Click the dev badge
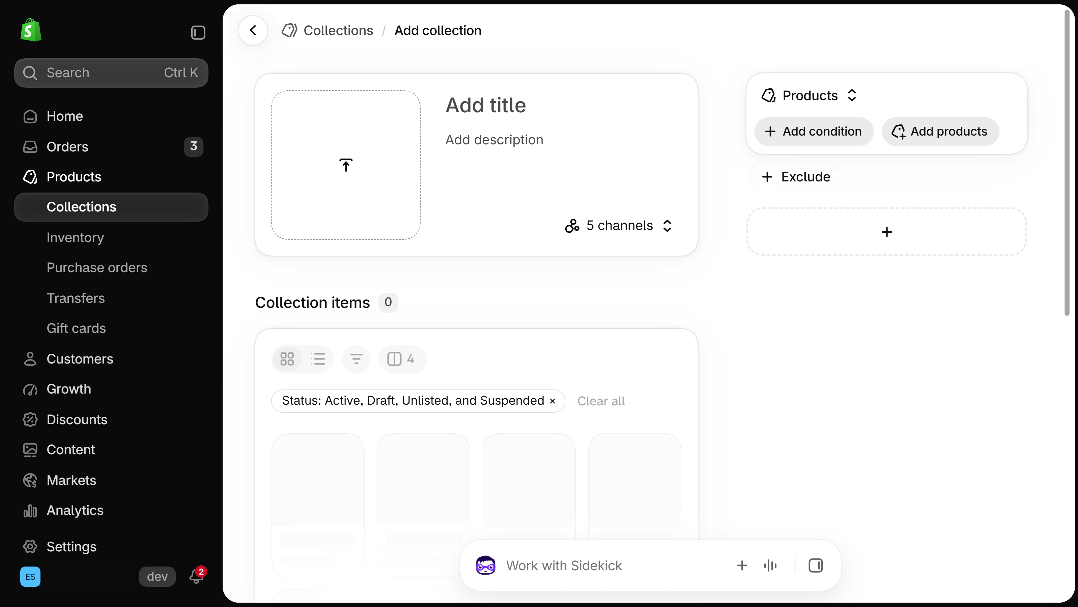The image size is (1078, 607). coord(157,576)
